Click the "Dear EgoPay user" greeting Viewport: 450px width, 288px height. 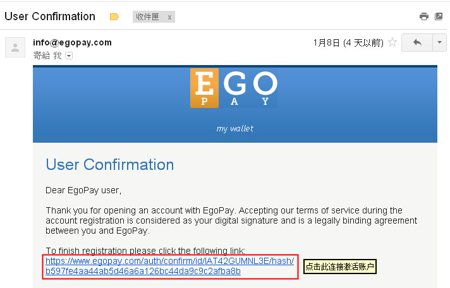point(83,190)
